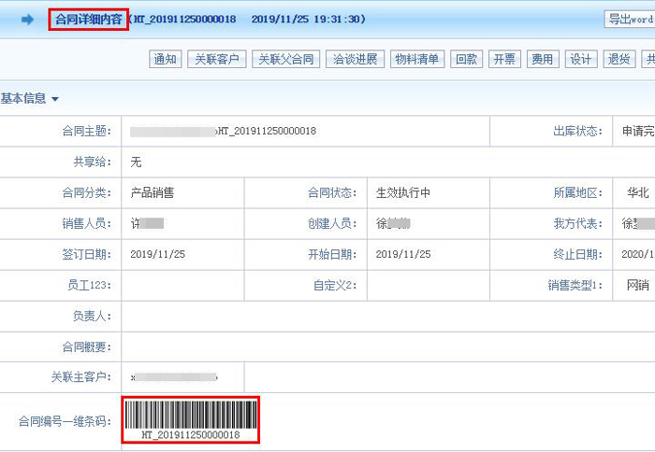Click the 关联主客户 customer name value
The image size is (655, 452).
pyautogui.click(x=174, y=377)
